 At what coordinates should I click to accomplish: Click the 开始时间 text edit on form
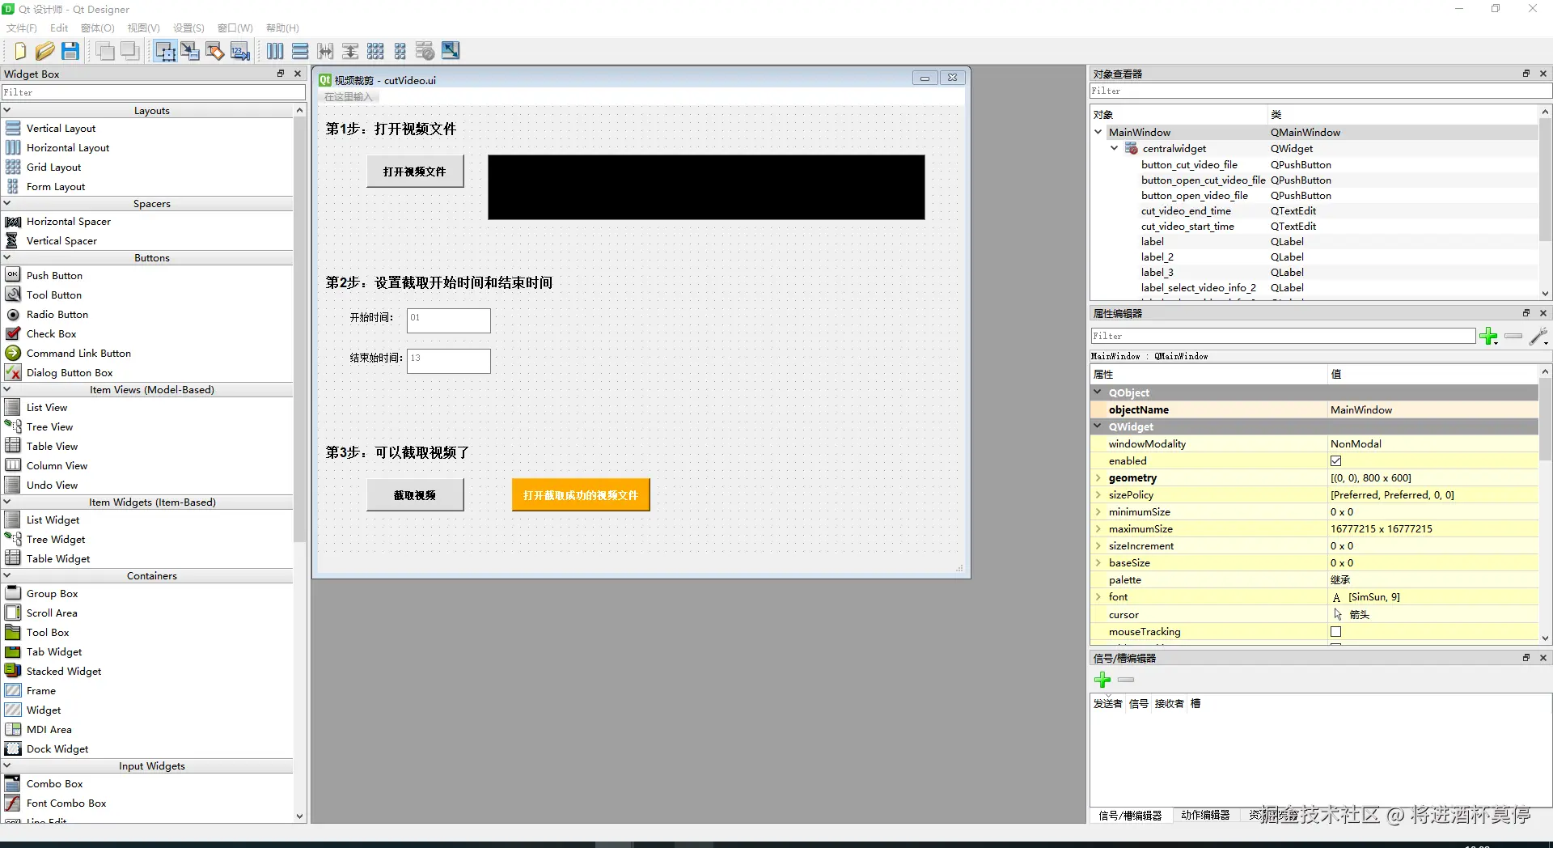coord(449,320)
